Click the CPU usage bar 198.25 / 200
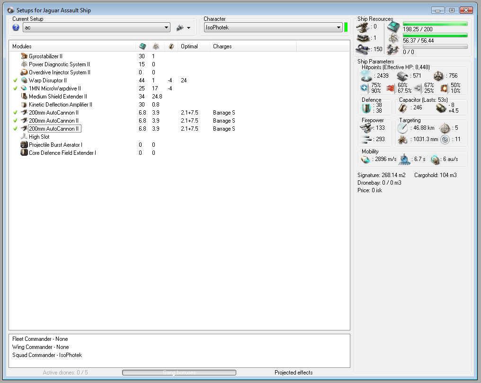 435,24
